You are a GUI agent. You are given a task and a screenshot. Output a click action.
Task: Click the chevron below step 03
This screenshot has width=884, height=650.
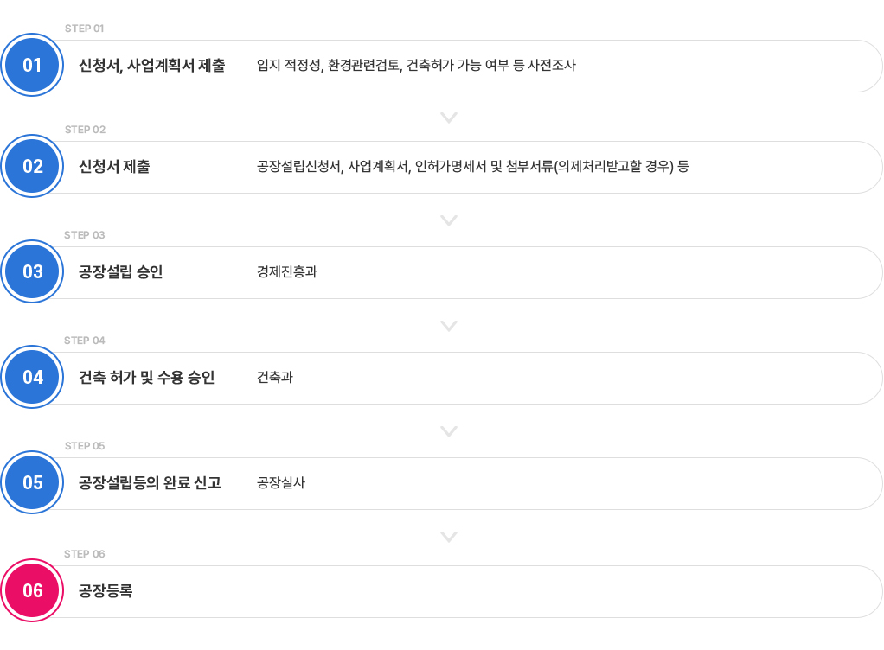pos(448,326)
